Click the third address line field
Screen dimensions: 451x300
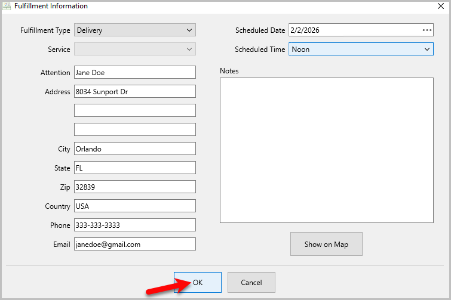pos(135,129)
